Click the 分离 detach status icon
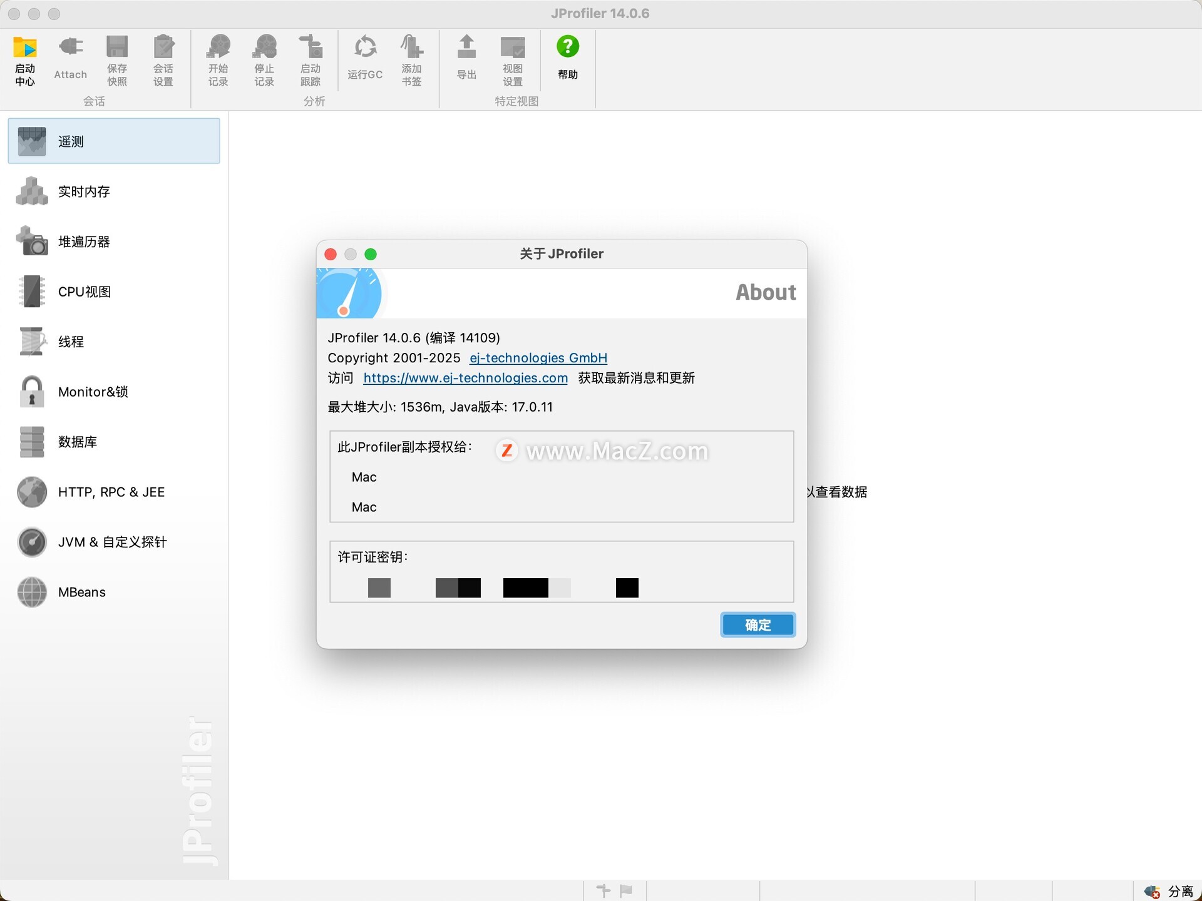This screenshot has height=901, width=1202. [x=1152, y=891]
